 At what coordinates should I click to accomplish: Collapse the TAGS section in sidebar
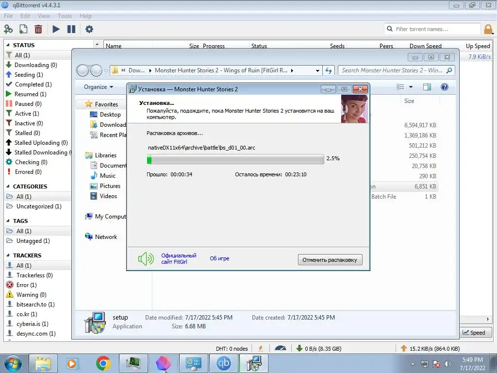click(x=8, y=221)
